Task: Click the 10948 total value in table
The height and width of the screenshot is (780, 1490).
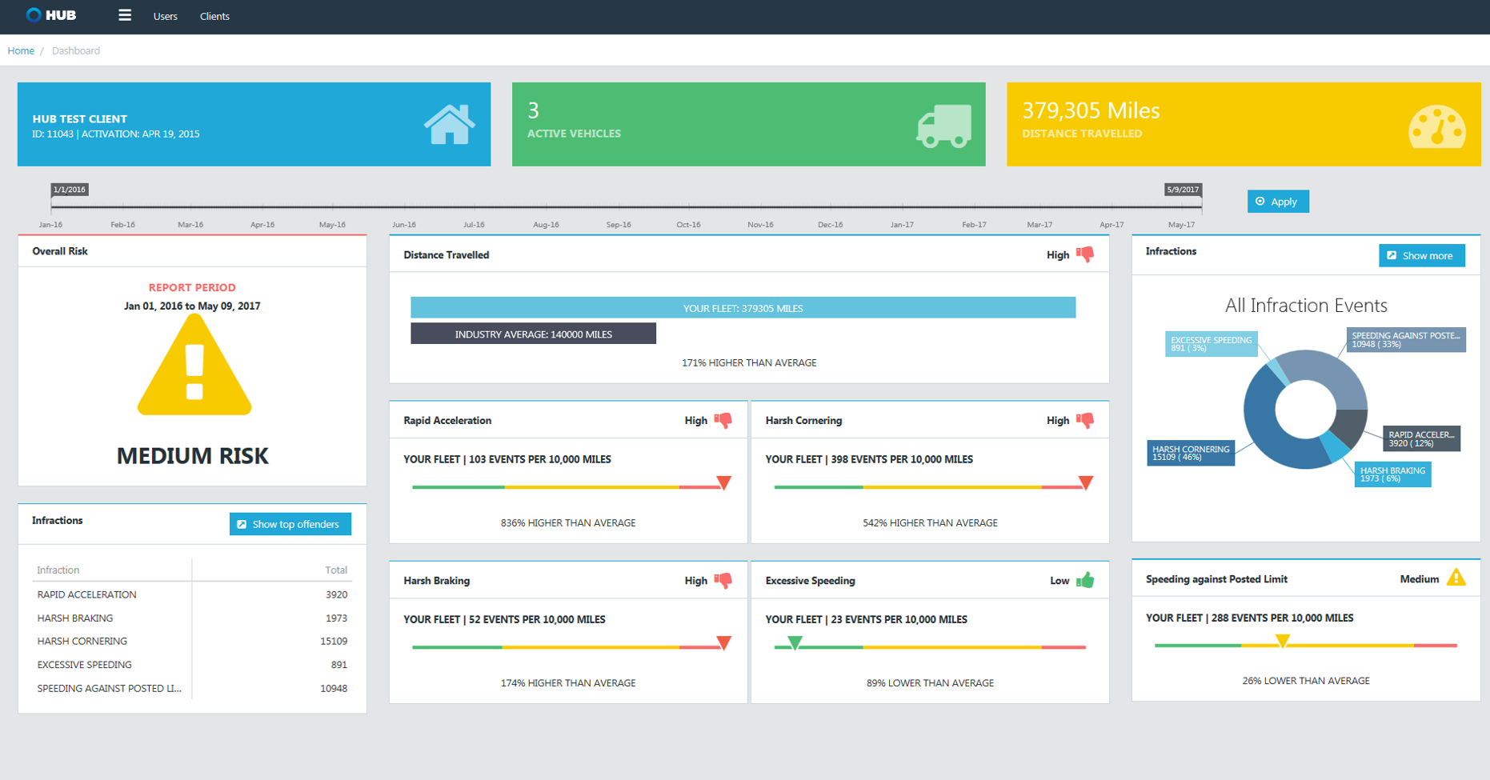Action: 334,688
